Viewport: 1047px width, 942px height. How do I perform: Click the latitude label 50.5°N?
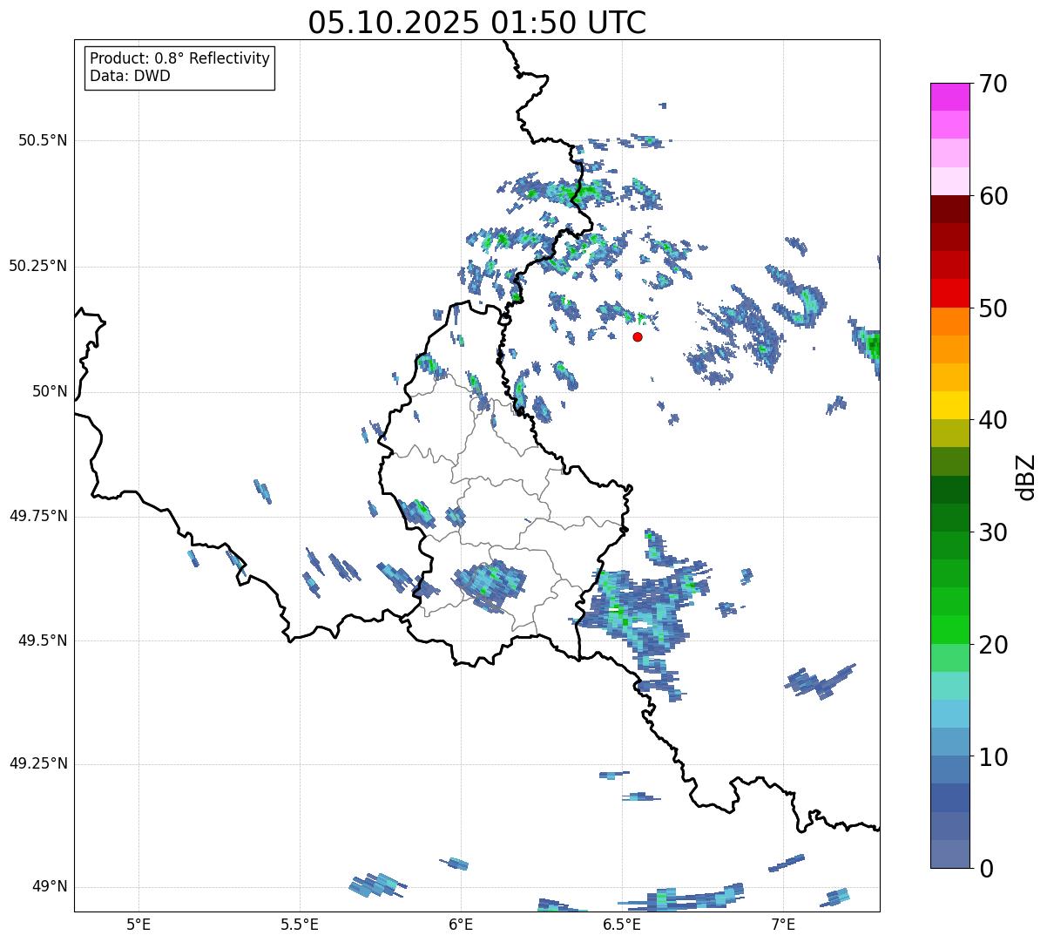43,140
